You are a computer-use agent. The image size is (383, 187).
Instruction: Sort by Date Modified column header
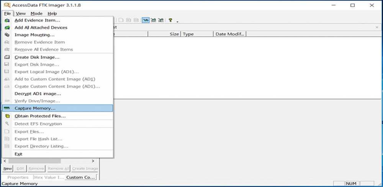tap(229, 34)
